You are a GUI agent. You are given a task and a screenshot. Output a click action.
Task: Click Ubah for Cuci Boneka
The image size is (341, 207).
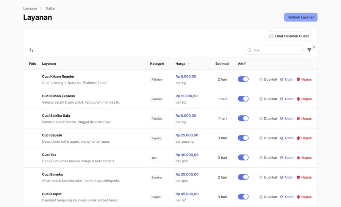[287, 177]
